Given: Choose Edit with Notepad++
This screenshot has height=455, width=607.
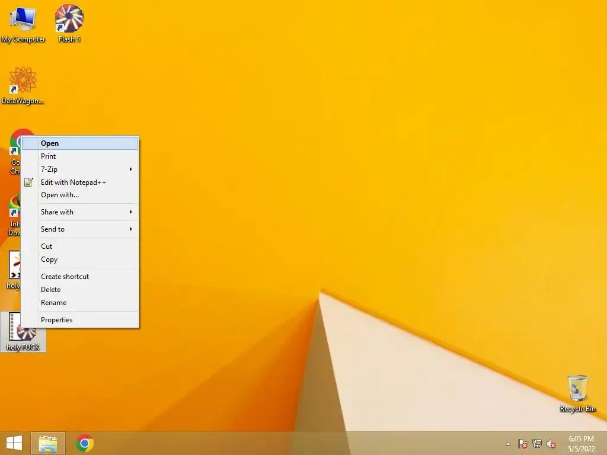Looking at the screenshot, I should point(80,182).
